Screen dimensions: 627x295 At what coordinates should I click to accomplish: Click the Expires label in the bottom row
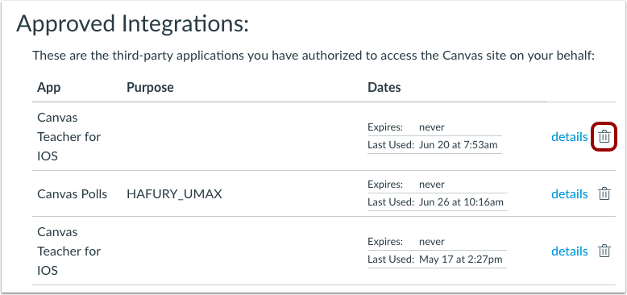[x=385, y=242]
